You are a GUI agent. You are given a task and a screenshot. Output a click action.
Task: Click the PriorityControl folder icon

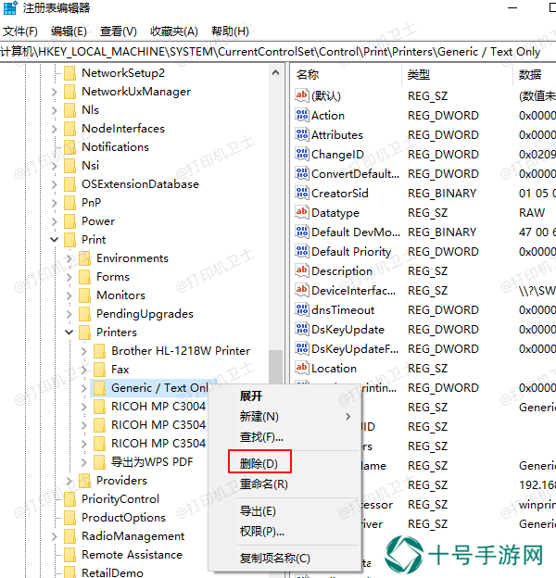coord(69,498)
